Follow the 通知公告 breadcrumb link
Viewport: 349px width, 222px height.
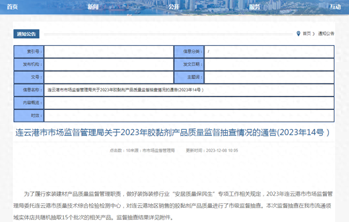[x=326, y=34]
